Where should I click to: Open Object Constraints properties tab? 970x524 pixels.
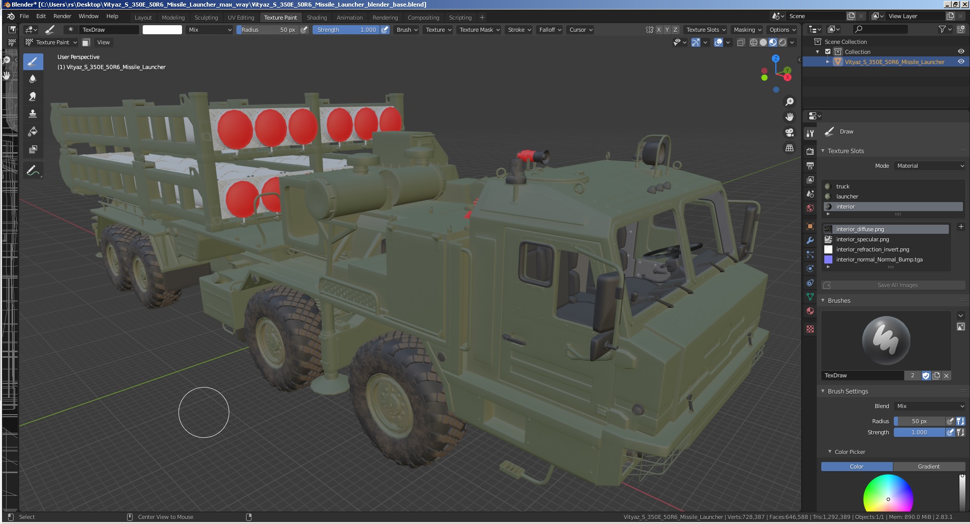(810, 283)
